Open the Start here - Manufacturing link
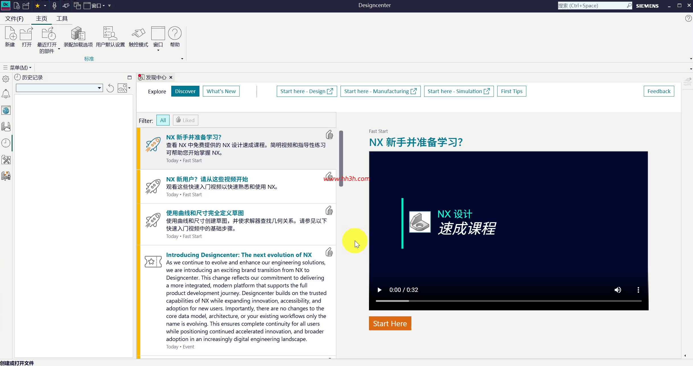 click(380, 91)
